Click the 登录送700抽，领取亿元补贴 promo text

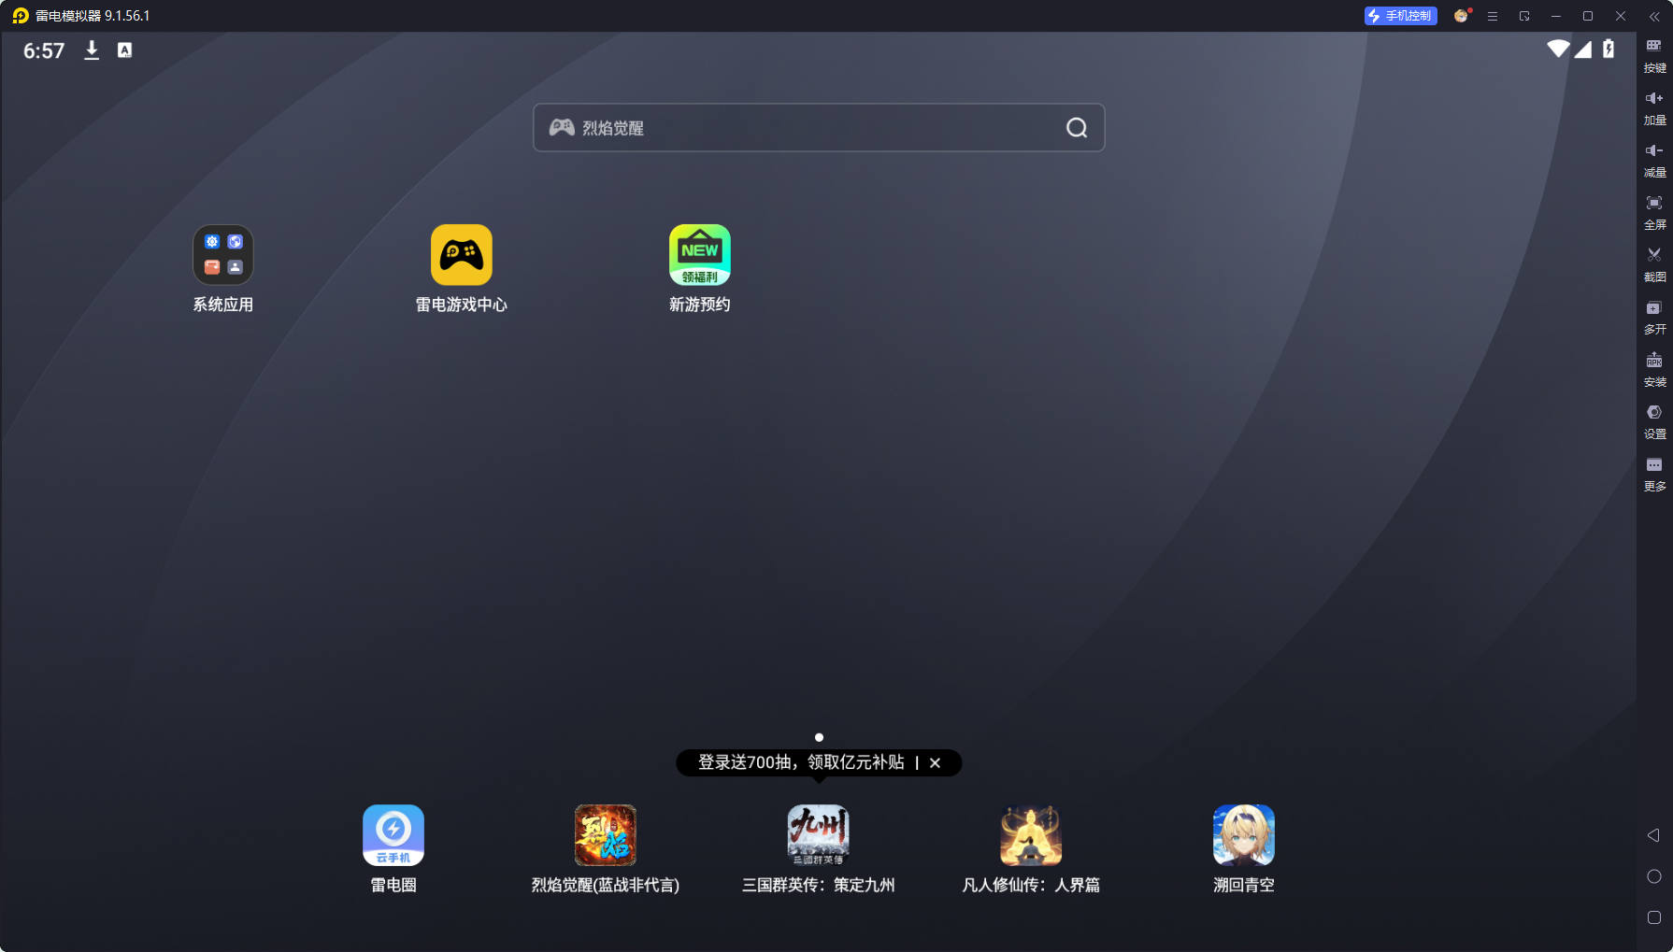801,762
